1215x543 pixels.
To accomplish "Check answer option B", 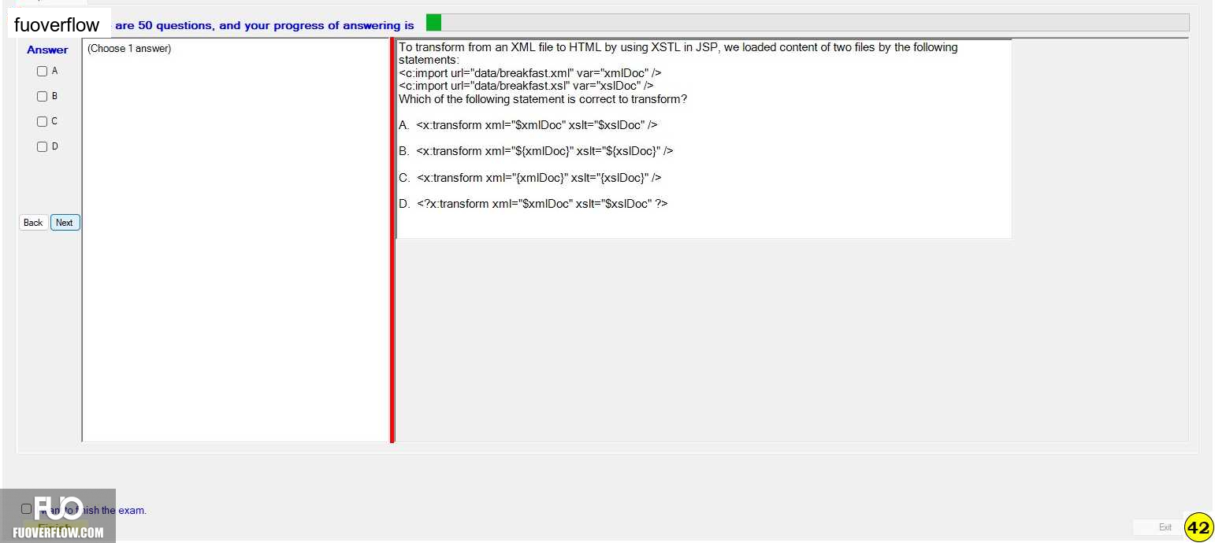I will pyautogui.click(x=43, y=96).
